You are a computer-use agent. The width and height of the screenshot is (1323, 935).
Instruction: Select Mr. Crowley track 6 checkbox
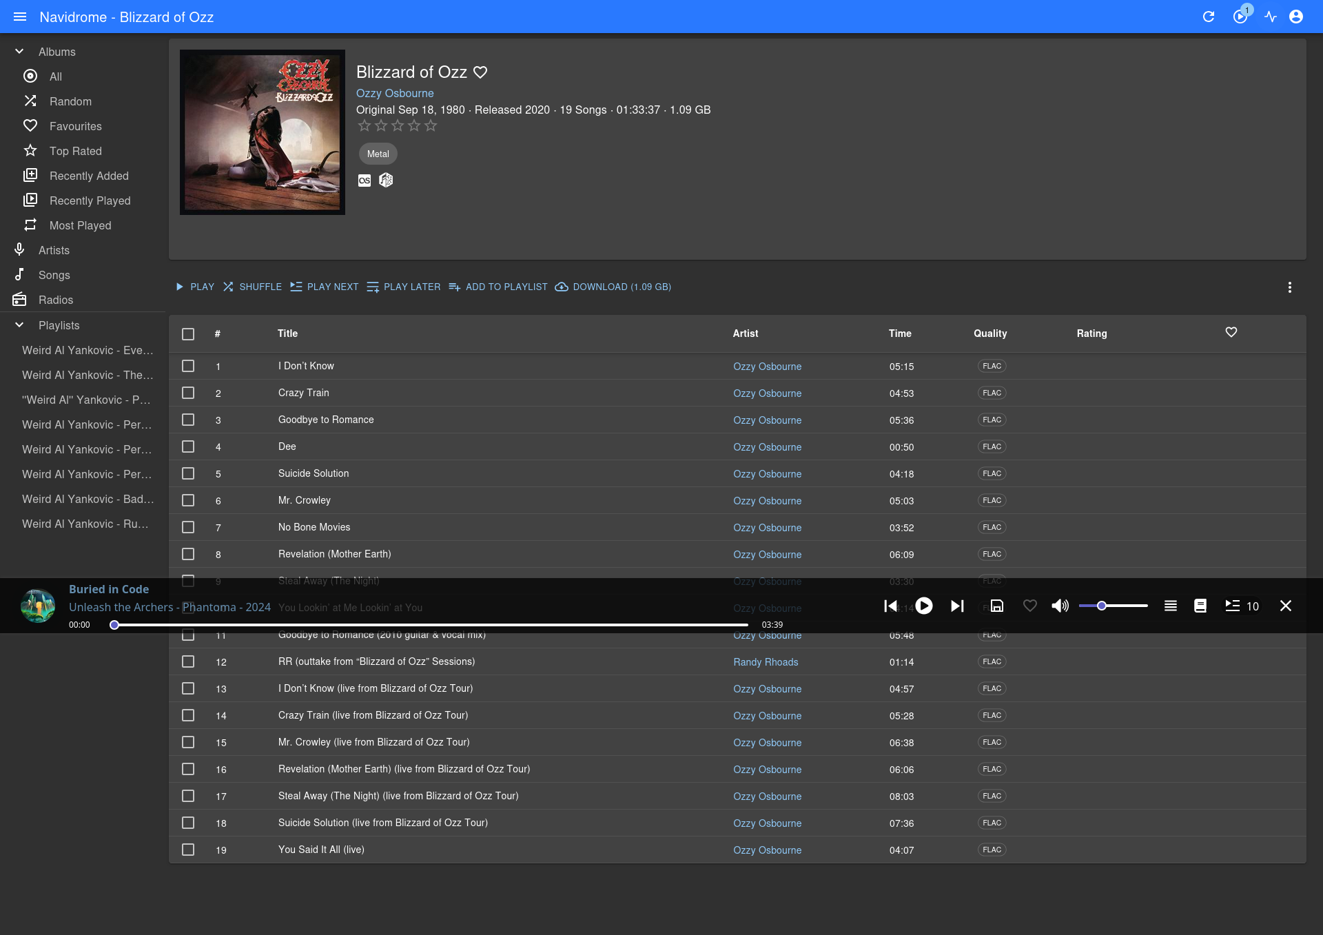[188, 500]
